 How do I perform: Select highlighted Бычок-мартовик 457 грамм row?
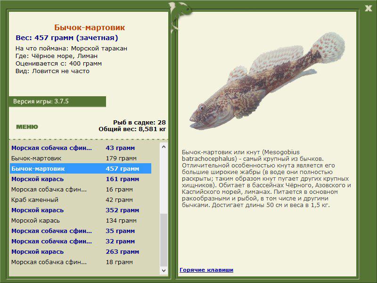81,169
